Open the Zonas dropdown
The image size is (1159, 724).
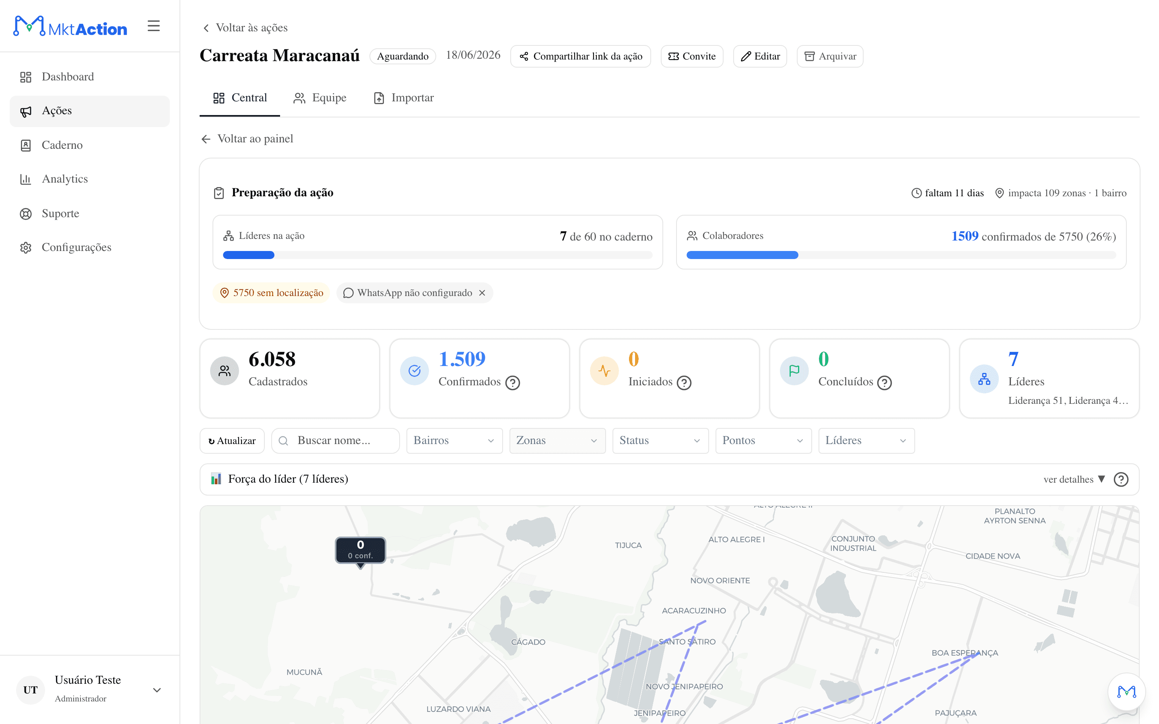(x=557, y=440)
